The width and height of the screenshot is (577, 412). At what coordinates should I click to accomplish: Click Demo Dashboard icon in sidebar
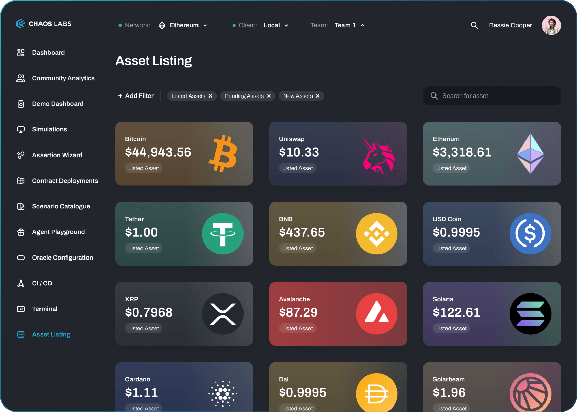tap(21, 104)
